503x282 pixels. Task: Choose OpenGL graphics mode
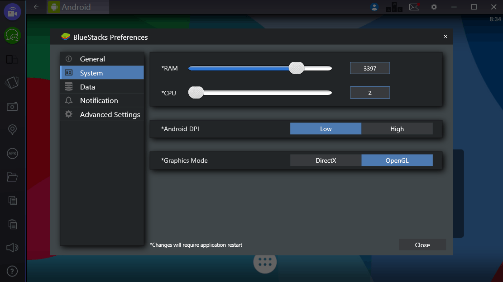pyautogui.click(x=397, y=160)
